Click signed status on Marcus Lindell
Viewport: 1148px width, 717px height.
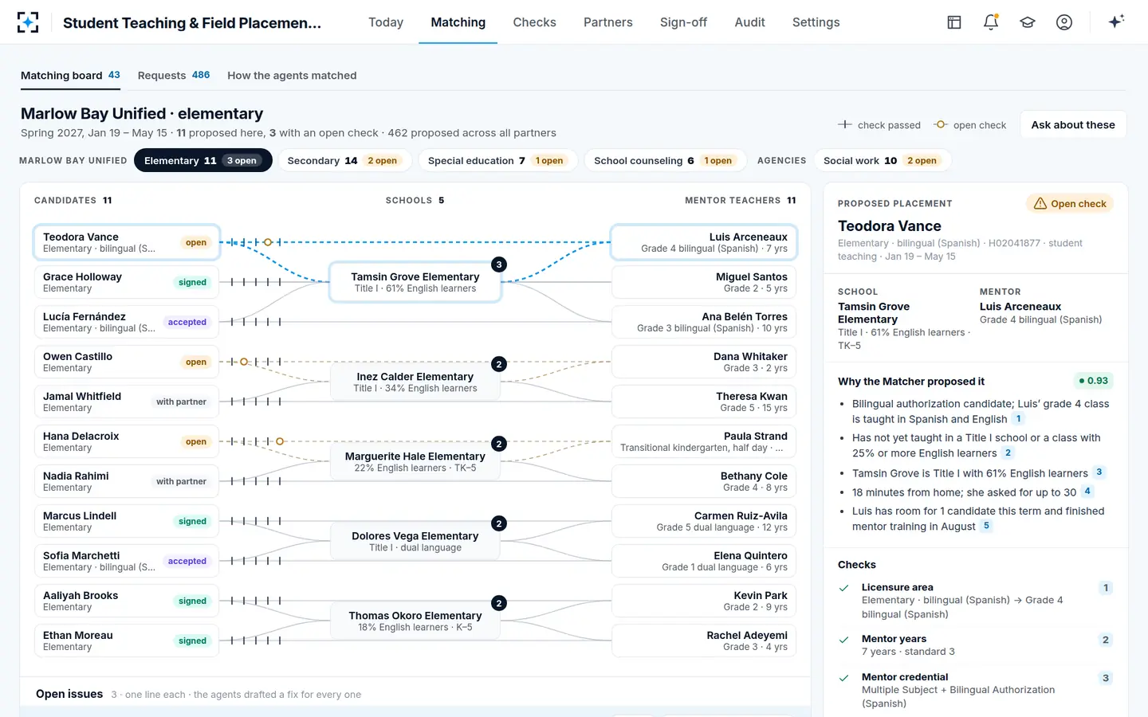(192, 521)
